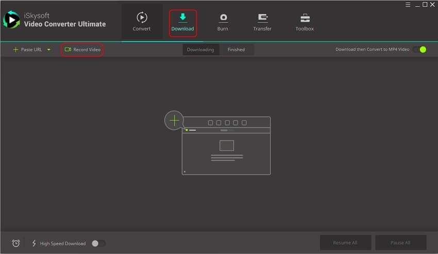Enable High Speed Download switch
The image size is (438, 254).
(x=98, y=243)
